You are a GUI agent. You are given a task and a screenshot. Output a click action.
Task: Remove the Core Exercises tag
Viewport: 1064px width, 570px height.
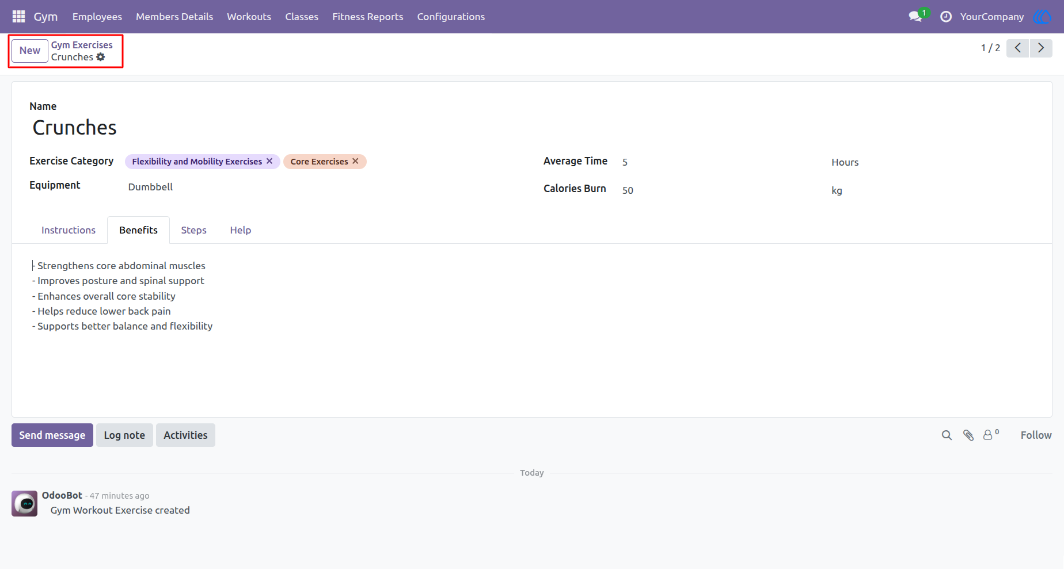click(355, 161)
